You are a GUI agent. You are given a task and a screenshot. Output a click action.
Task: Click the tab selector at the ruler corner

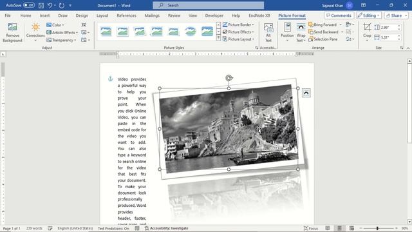pos(3,54)
